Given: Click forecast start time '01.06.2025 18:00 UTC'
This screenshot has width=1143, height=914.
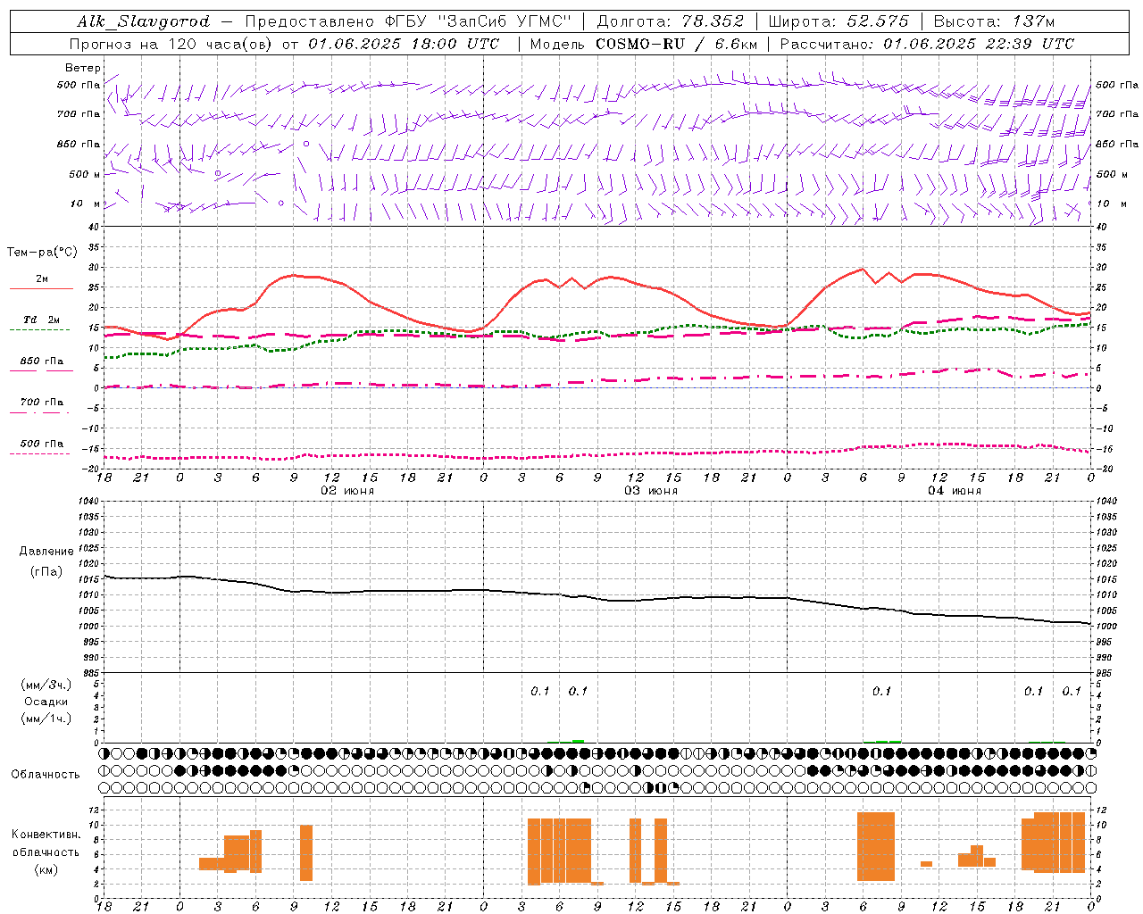Looking at the screenshot, I should tap(404, 44).
